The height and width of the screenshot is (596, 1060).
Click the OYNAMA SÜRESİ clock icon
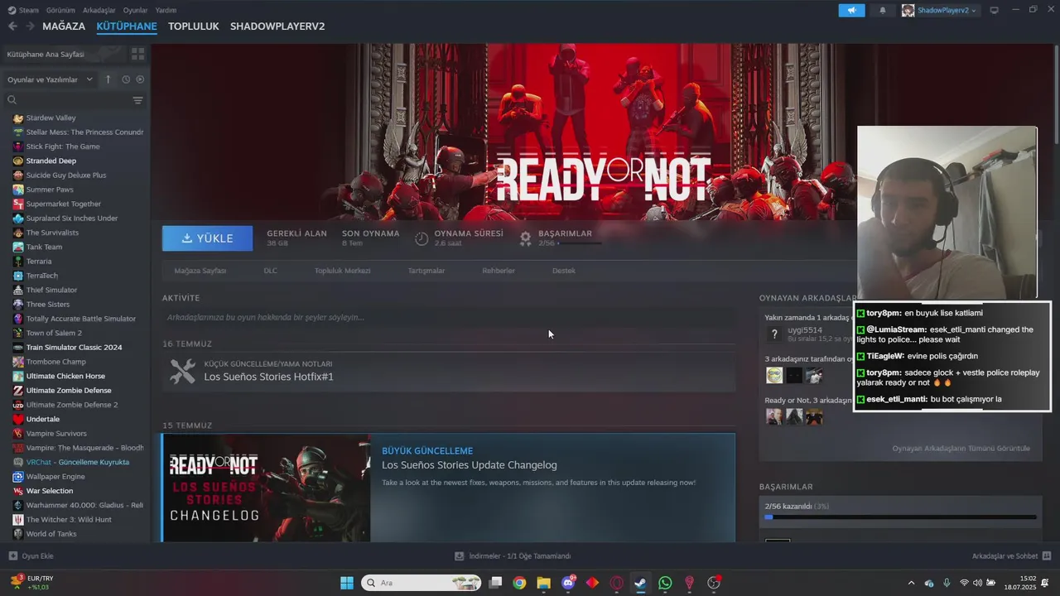click(x=422, y=238)
